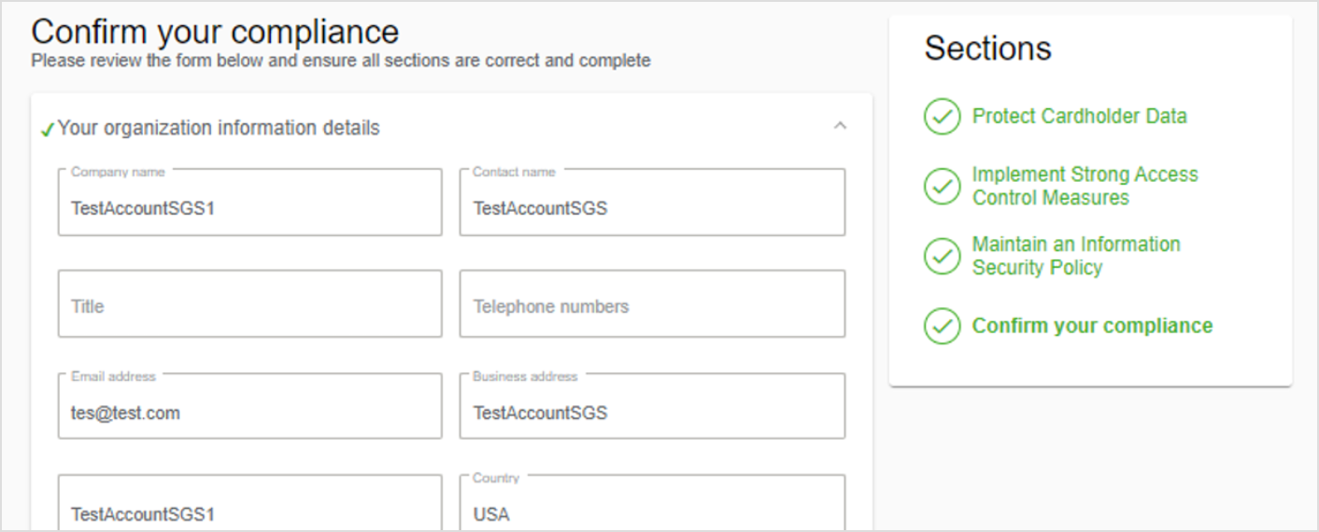Click the bottom-left field containing TestAccountSGS1
Screen dimensions: 1319x532
click(249, 503)
